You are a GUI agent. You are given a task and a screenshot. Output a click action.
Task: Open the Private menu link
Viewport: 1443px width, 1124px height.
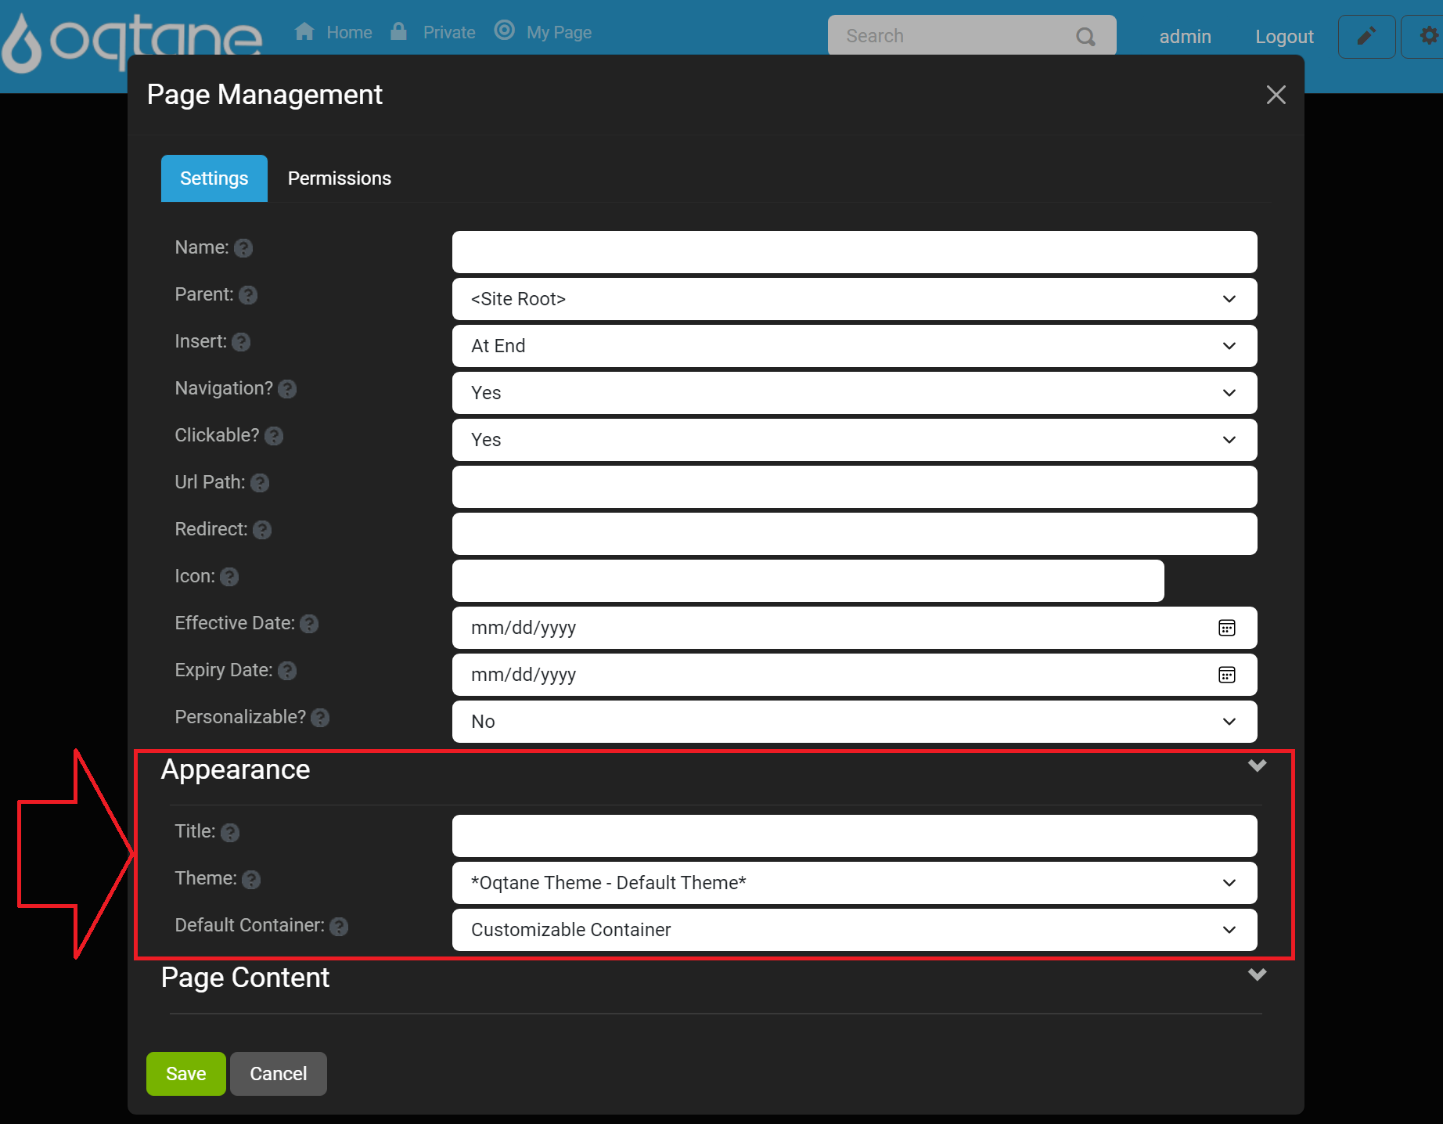(449, 32)
